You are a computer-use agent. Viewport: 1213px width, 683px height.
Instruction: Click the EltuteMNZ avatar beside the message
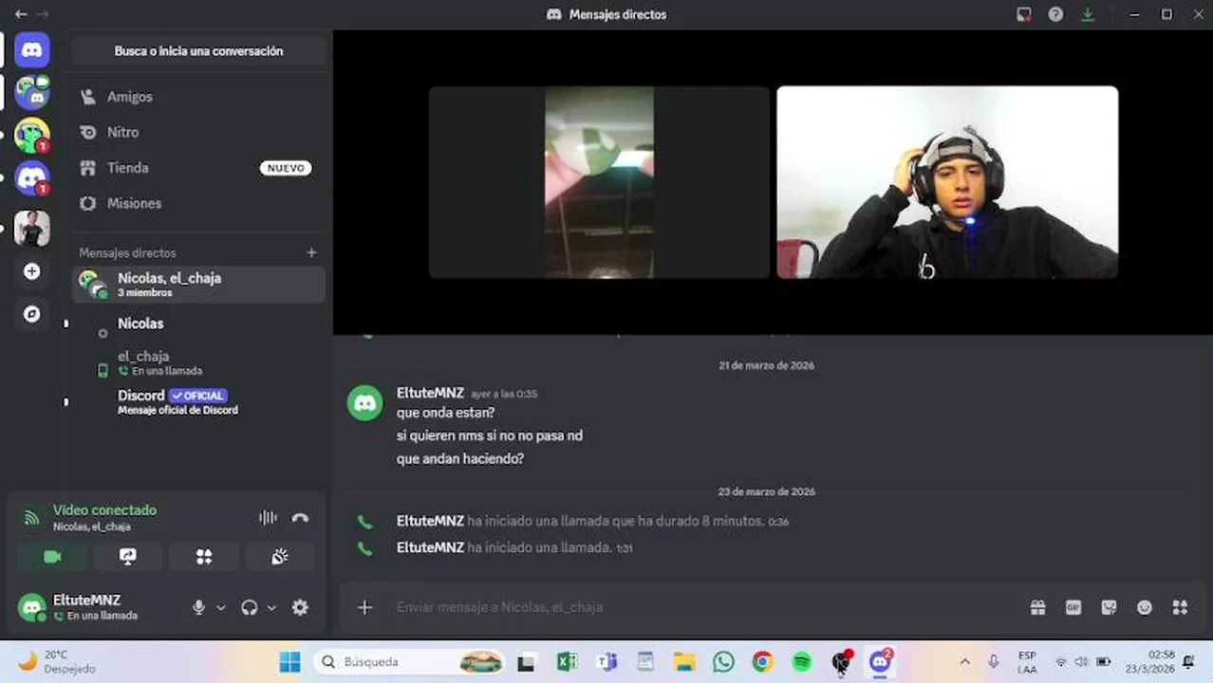pos(365,403)
